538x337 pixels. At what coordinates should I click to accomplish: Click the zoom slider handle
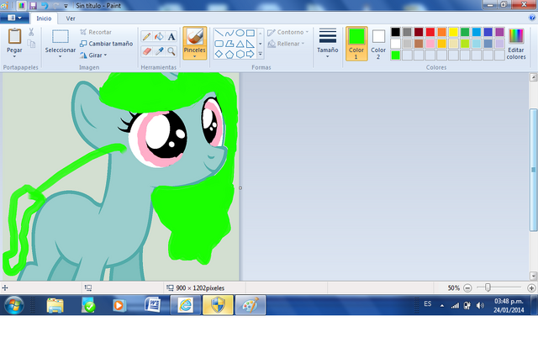(x=488, y=287)
